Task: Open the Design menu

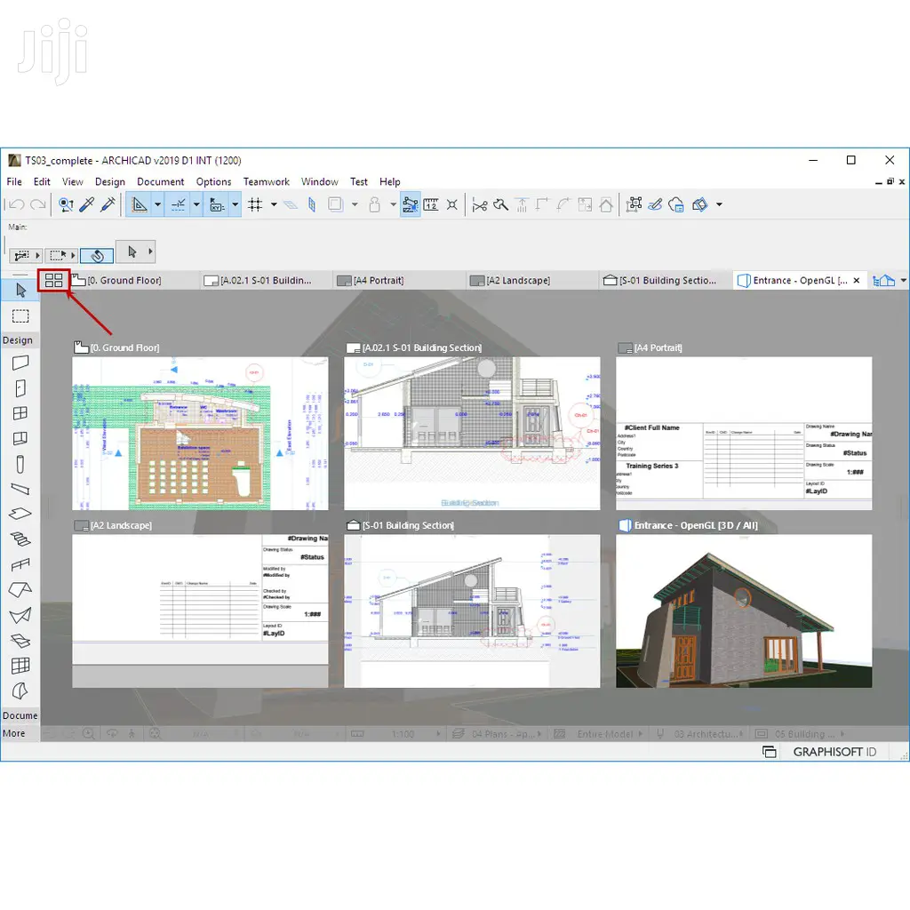Action: [x=109, y=181]
